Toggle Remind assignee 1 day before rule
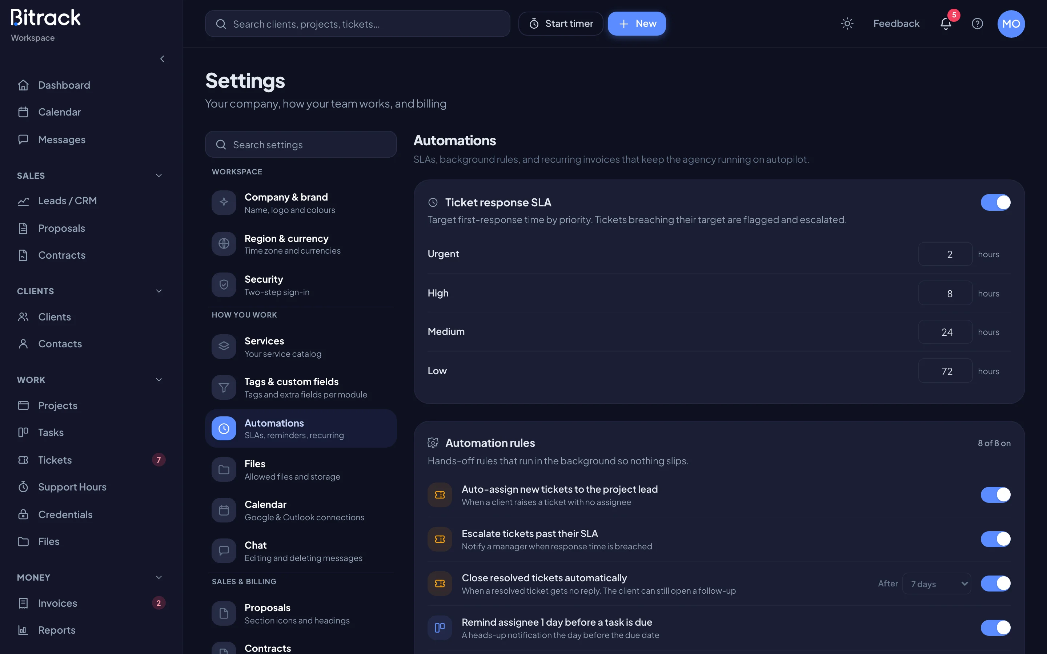 click(995, 627)
